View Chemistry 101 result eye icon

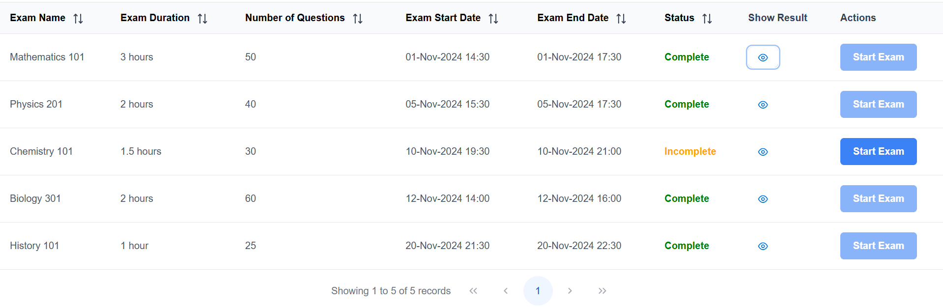(763, 152)
